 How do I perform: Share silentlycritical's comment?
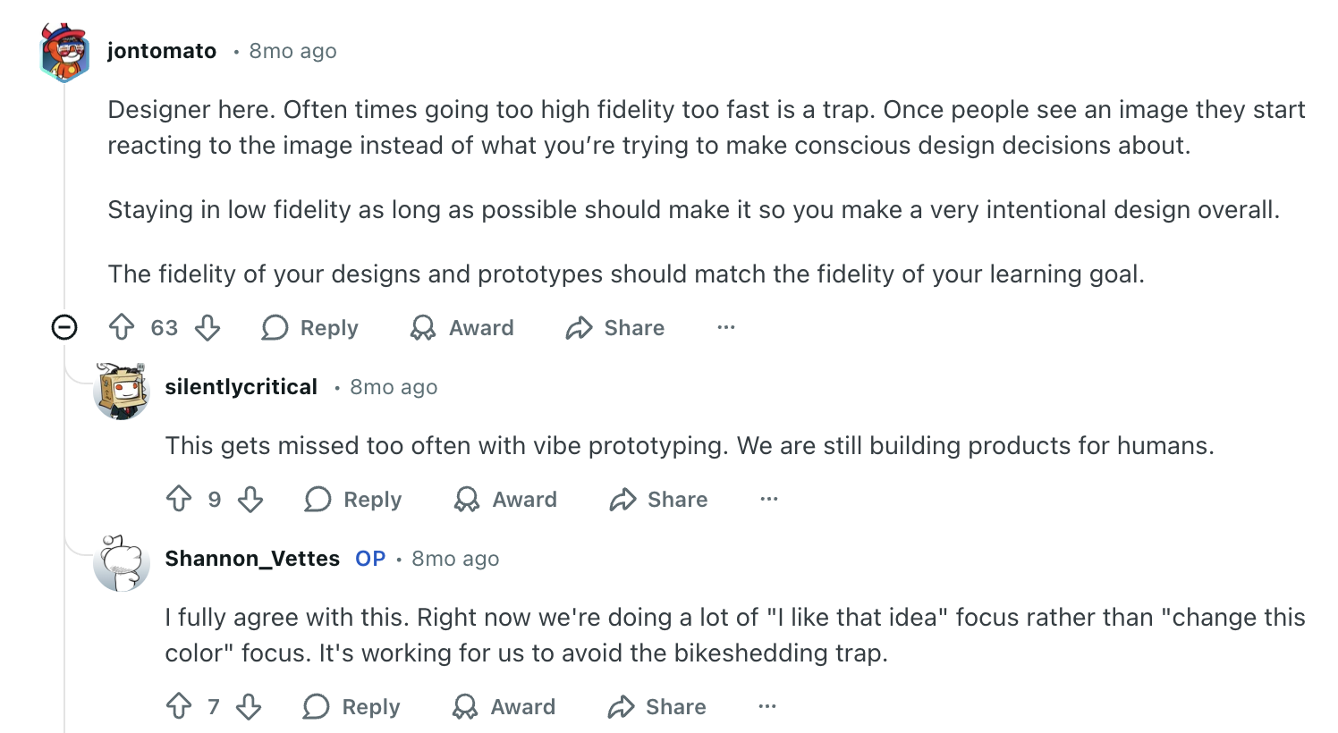(x=658, y=500)
